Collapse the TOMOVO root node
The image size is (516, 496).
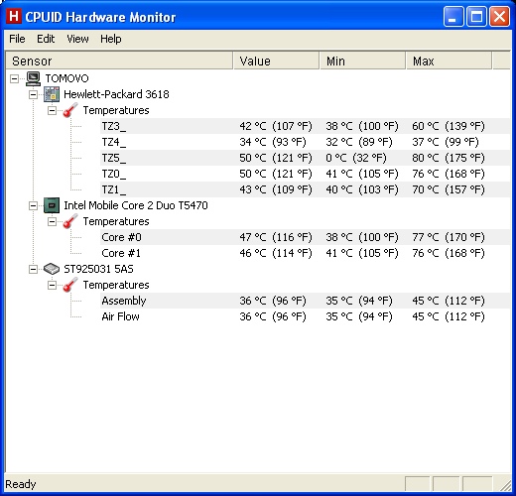pos(15,78)
